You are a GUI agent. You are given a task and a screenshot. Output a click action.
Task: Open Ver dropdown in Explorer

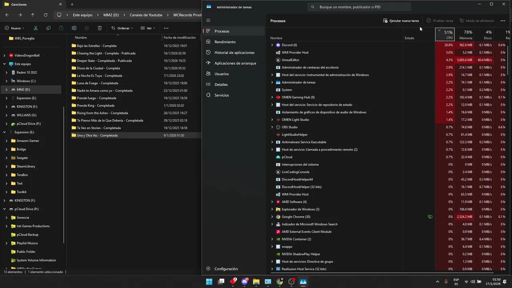tap(148, 28)
